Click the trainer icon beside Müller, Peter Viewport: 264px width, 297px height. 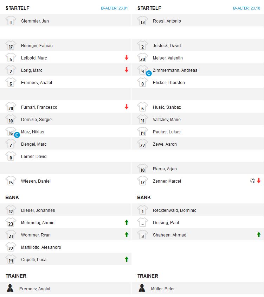(142, 289)
